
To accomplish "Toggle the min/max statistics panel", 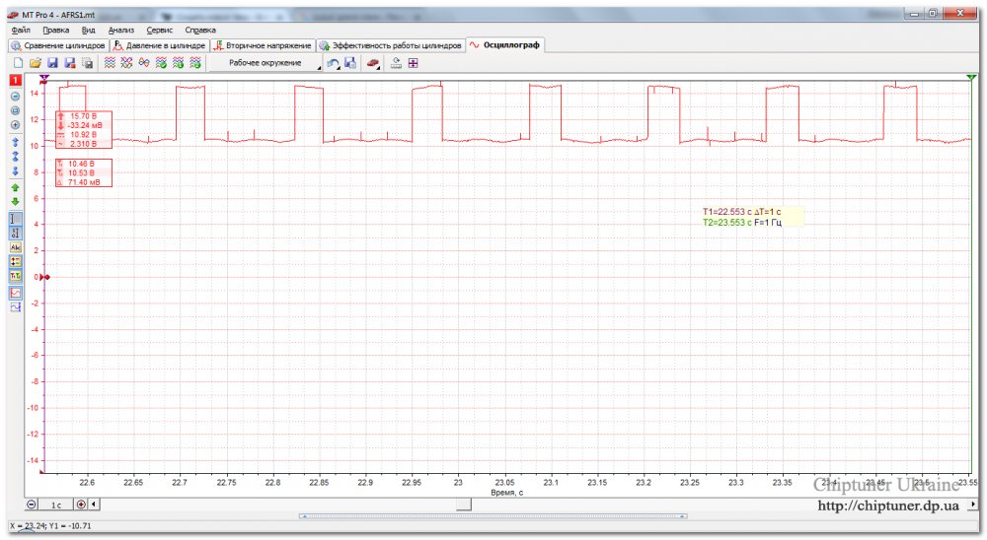I will [x=15, y=261].
